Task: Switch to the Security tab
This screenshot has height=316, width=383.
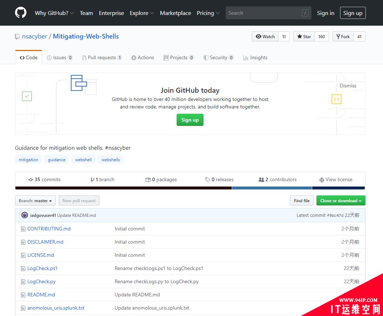Action: point(218,57)
